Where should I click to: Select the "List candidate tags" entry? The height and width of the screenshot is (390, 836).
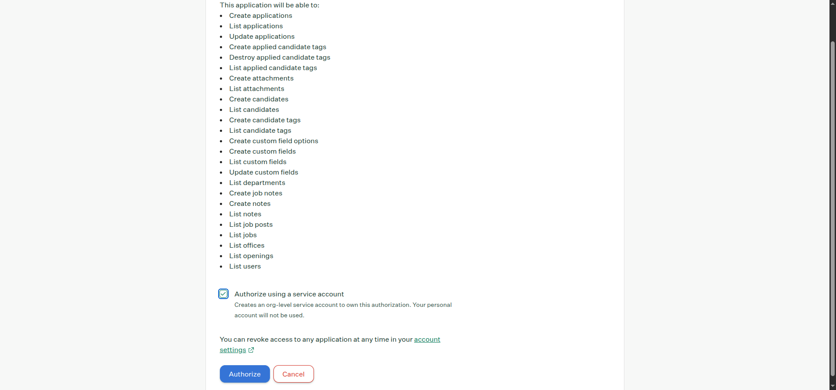click(x=260, y=131)
